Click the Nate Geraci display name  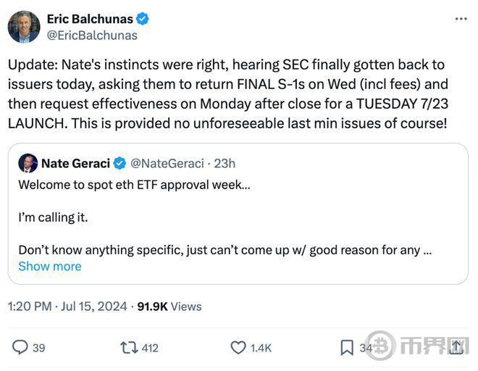point(75,164)
